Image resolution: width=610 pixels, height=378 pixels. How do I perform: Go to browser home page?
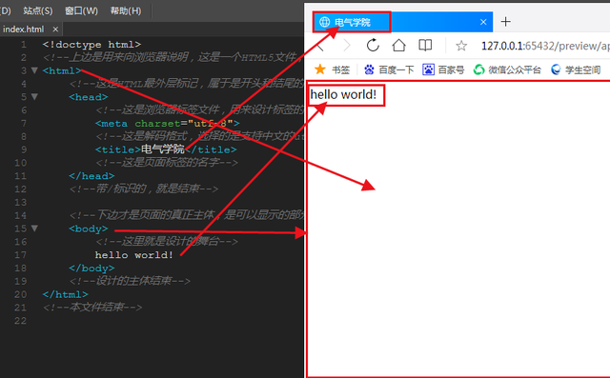398,46
